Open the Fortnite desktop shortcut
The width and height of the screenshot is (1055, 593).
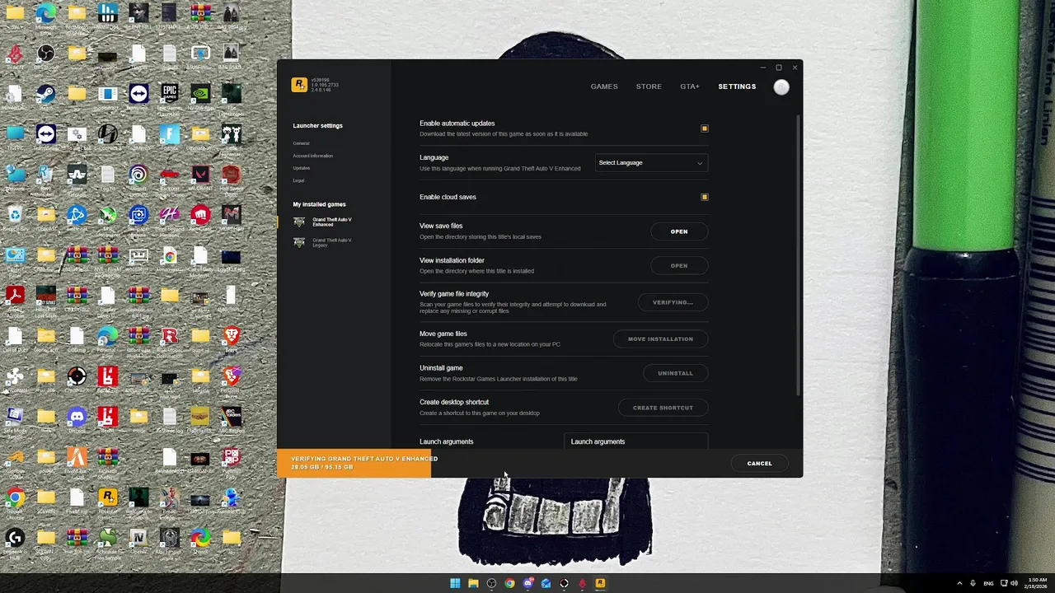coord(170,138)
